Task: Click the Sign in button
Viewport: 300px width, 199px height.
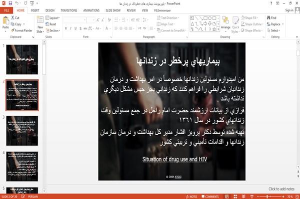Action: tap(289, 10)
